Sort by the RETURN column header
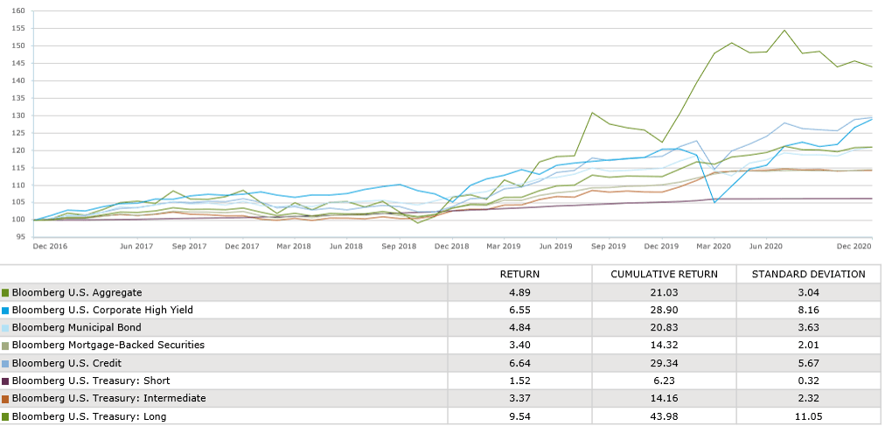The width and height of the screenshot is (885, 426). 519,274
